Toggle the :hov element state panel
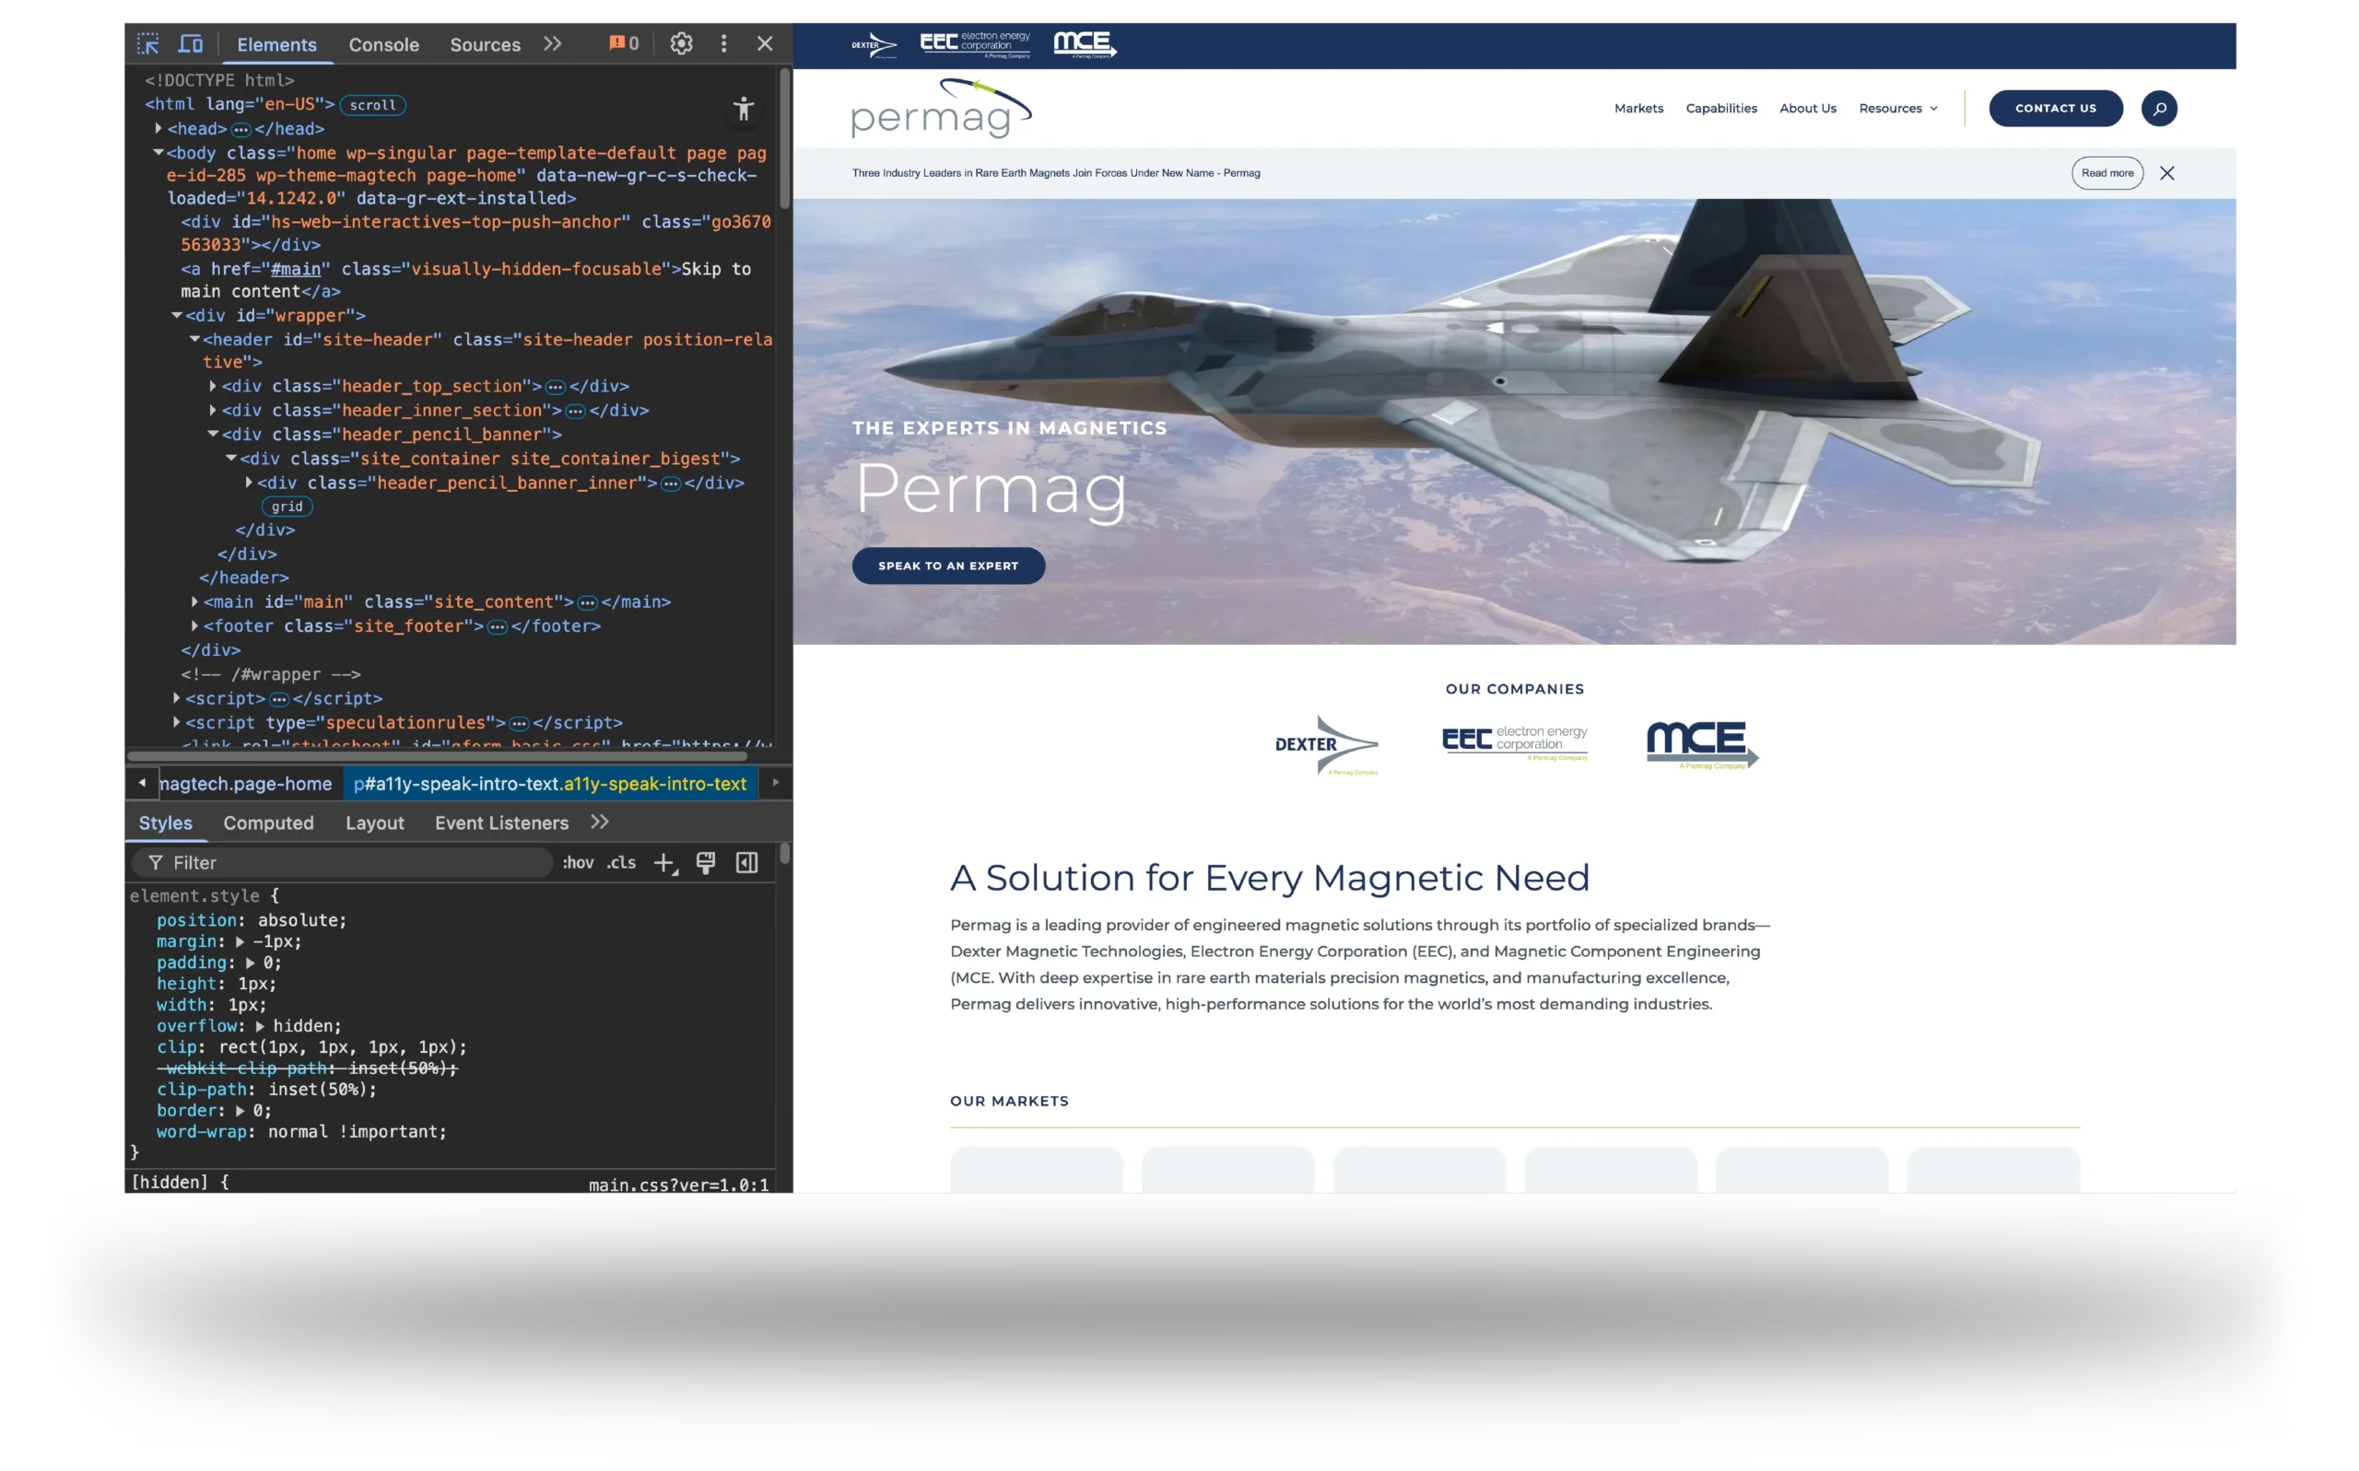 [x=578, y=863]
